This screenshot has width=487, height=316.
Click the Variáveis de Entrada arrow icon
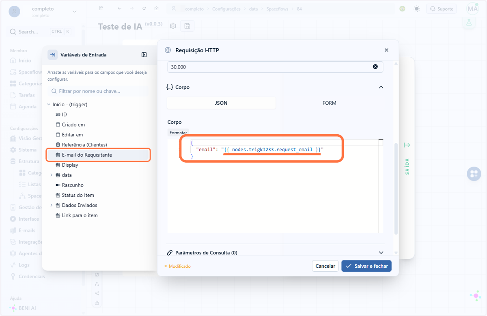52,55
